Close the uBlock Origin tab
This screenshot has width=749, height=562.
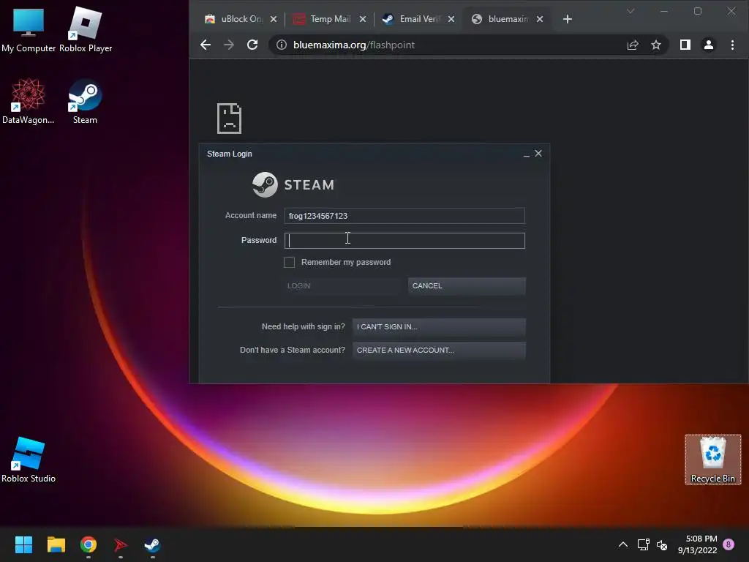point(274,19)
